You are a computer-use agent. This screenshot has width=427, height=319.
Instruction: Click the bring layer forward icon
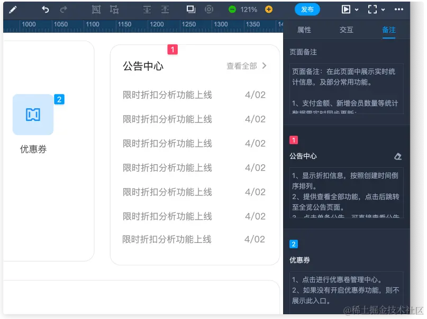[x=165, y=10]
